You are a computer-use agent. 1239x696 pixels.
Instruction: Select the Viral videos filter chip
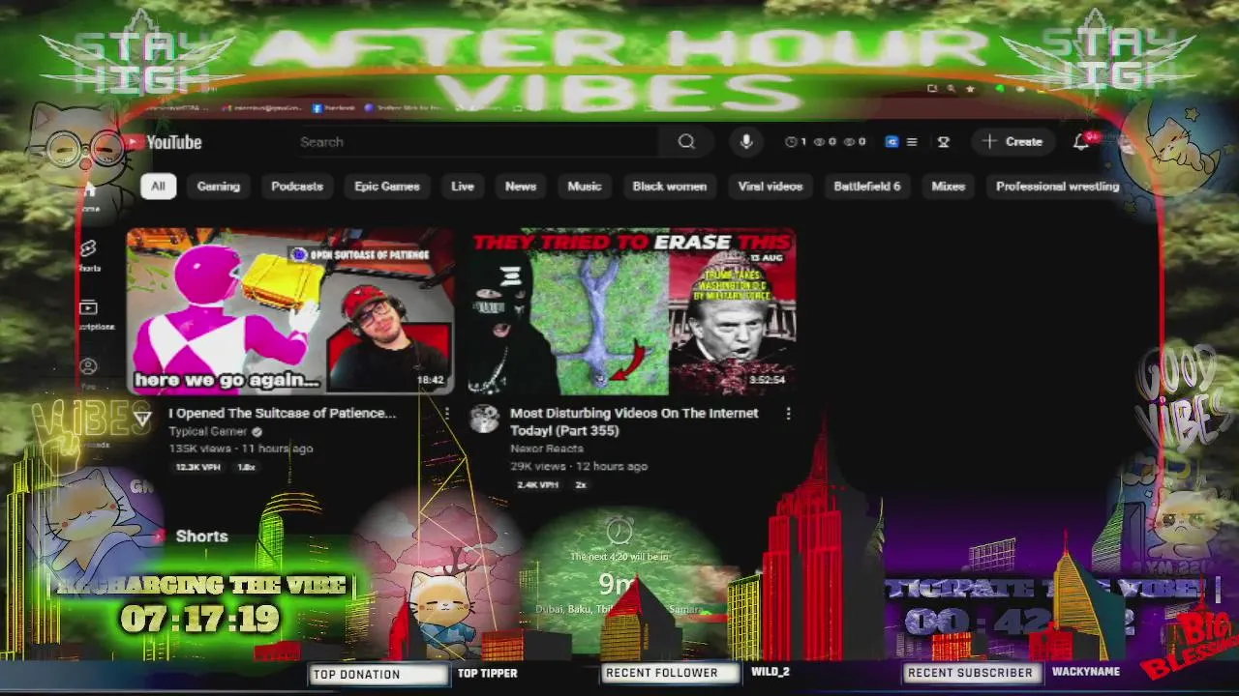(x=771, y=187)
